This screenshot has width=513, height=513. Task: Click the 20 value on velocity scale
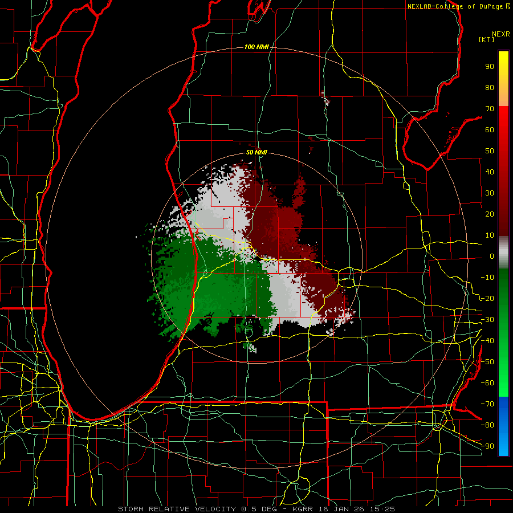[490, 214]
